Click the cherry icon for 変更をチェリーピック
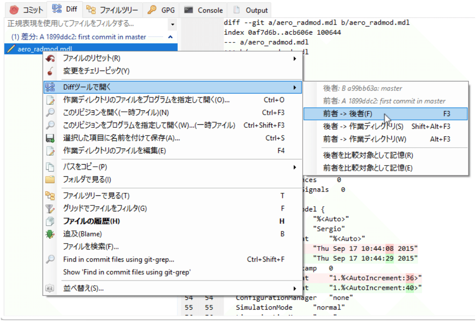The image size is (476, 321). (x=50, y=71)
